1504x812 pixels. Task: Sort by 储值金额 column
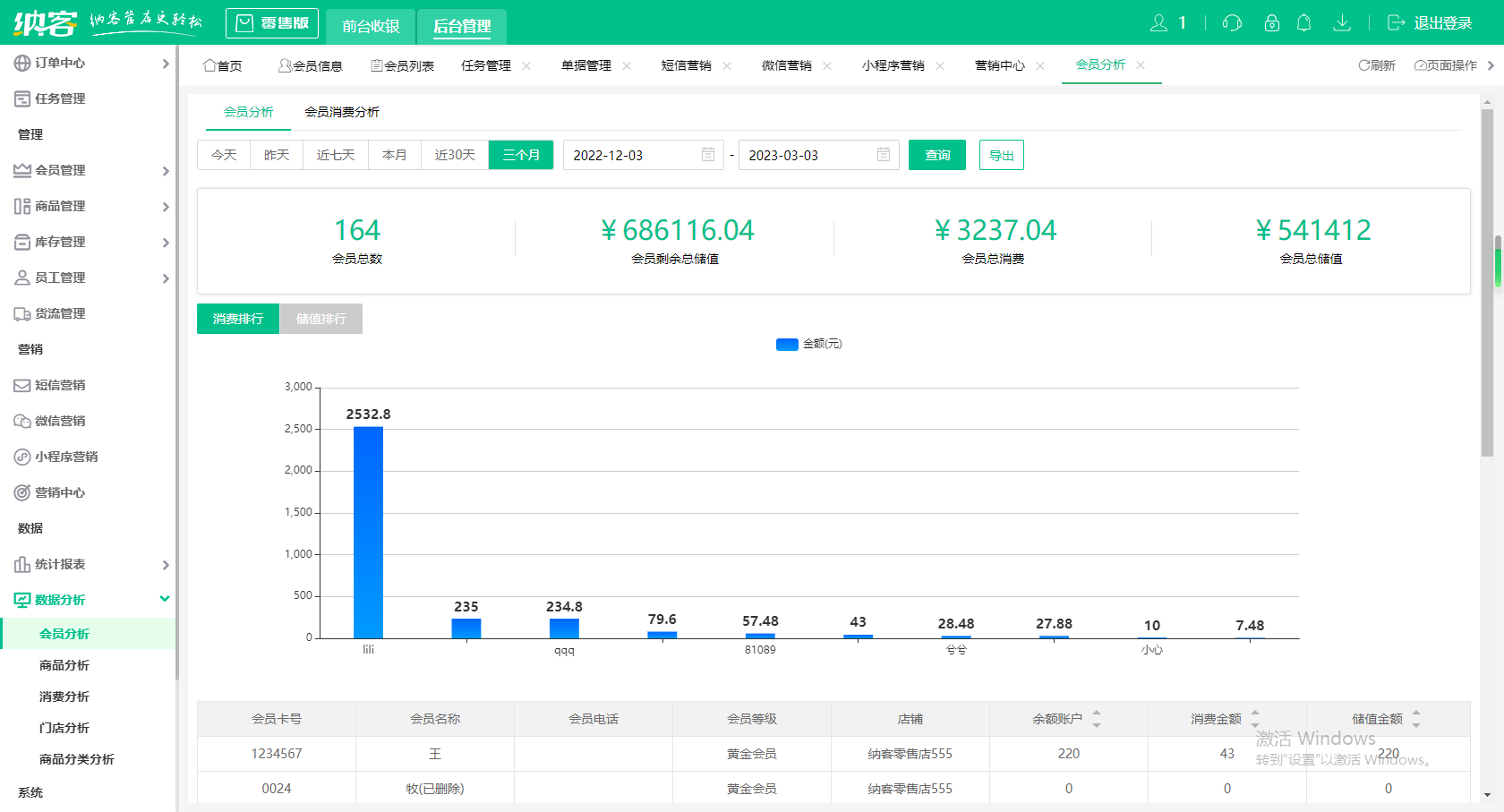pos(1416,719)
